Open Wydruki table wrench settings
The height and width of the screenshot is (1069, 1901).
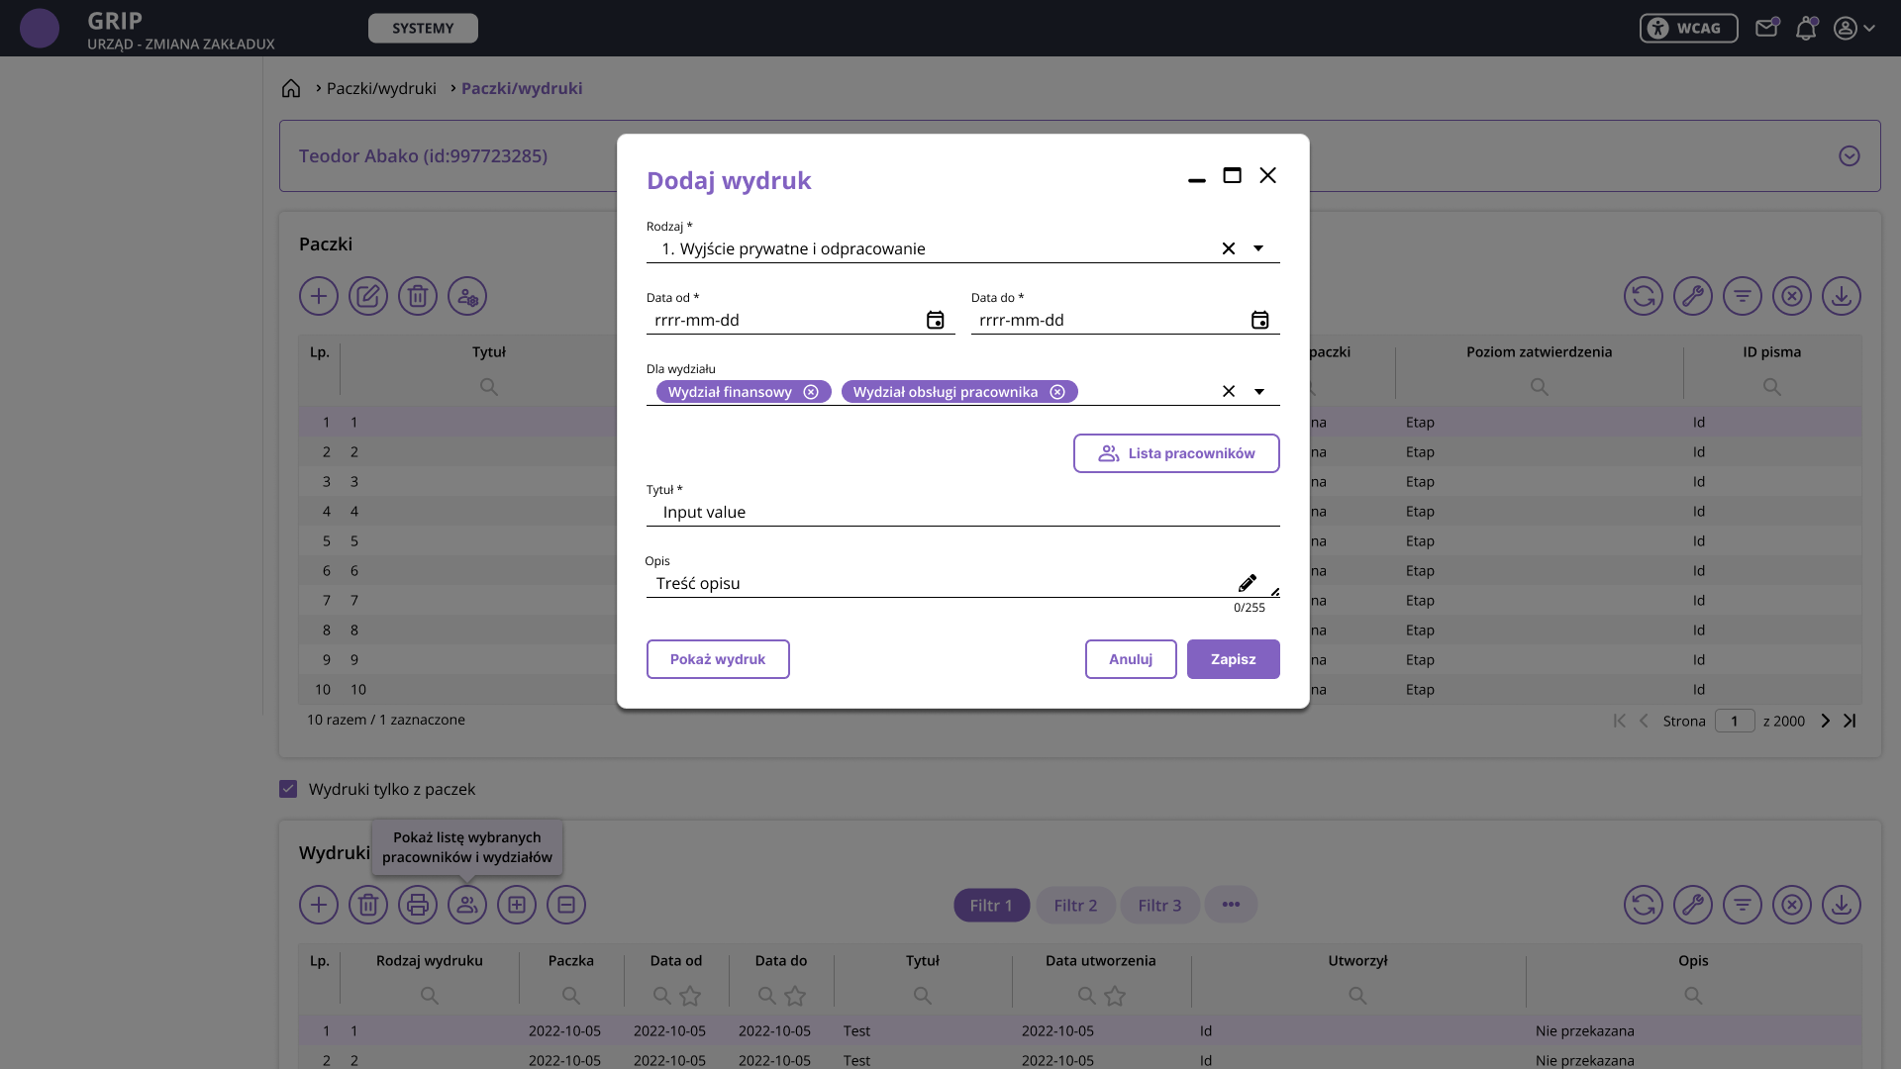click(1693, 905)
